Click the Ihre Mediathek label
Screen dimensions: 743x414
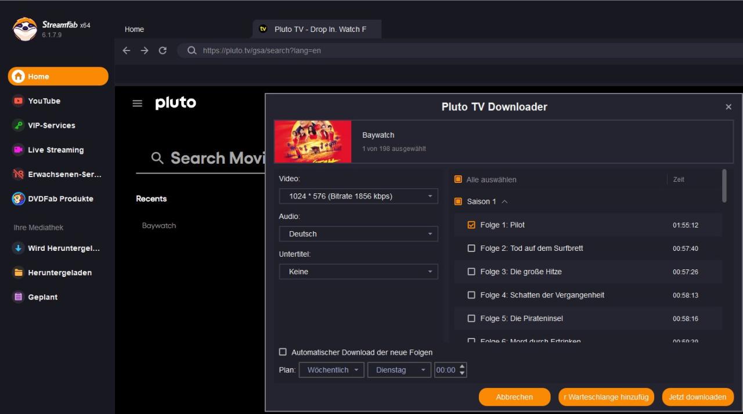click(38, 228)
